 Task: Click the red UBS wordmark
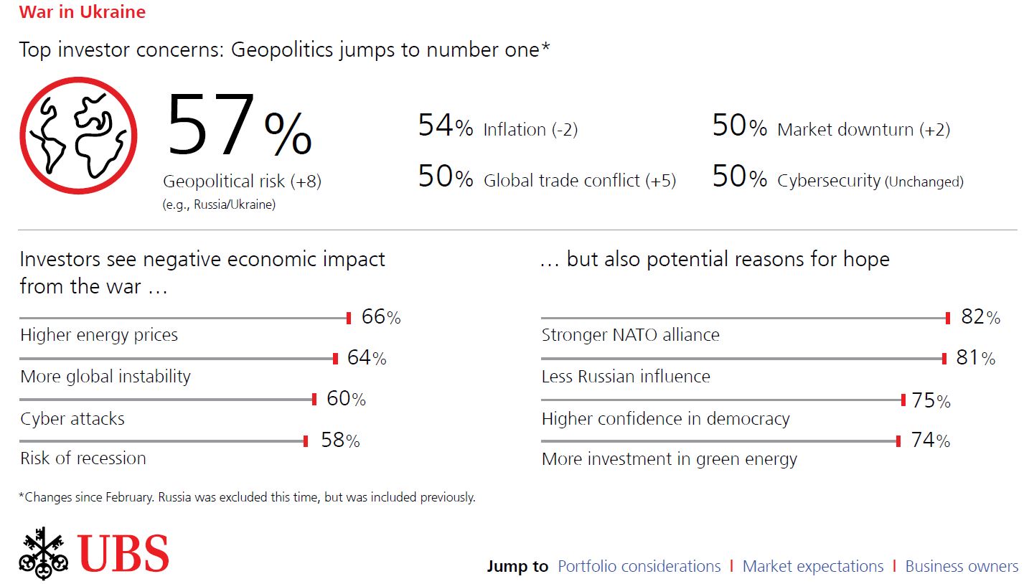(123, 553)
